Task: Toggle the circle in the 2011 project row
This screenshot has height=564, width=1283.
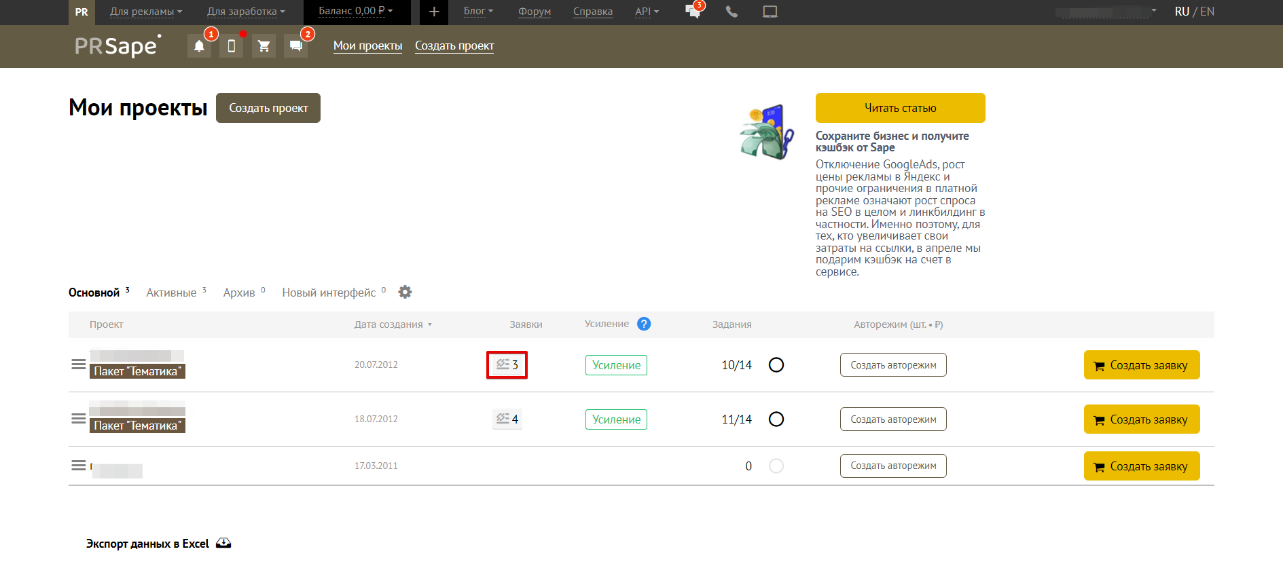Action: 776,466
